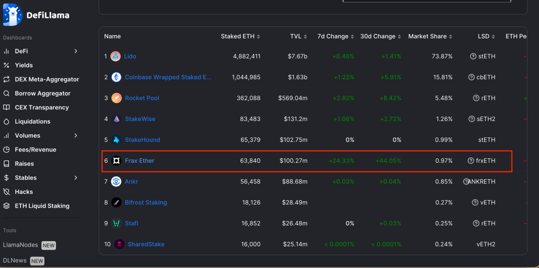
Task: Sort table by 7d Change column
Action: click(336, 36)
